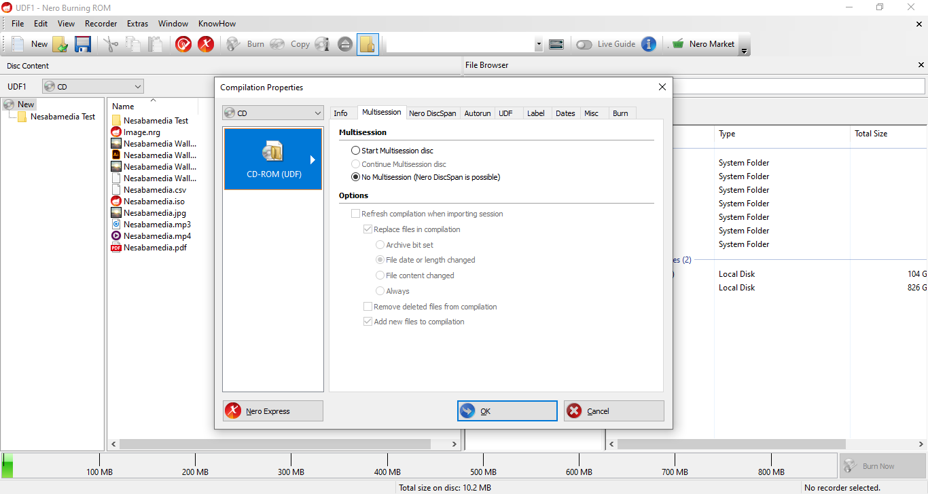
Task: Click OK in Compilation Properties
Action: tap(507, 411)
